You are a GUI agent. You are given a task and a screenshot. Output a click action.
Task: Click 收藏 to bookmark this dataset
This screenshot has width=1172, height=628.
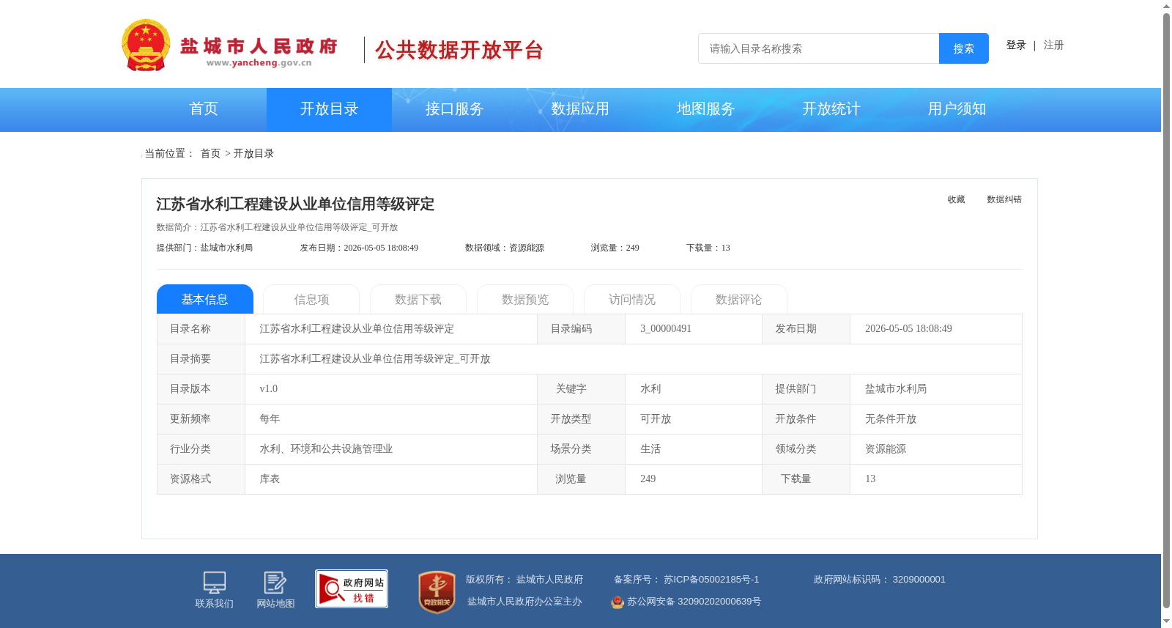coord(956,199)
